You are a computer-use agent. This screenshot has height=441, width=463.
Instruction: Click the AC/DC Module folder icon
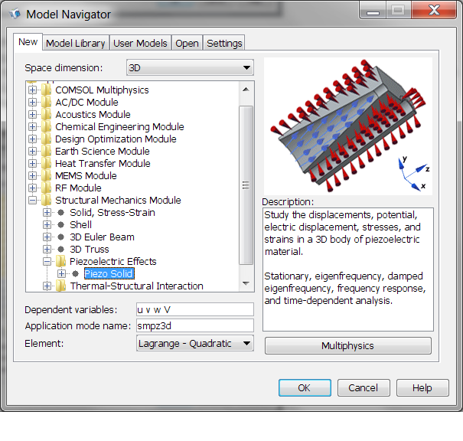click(x=46, y=102)
